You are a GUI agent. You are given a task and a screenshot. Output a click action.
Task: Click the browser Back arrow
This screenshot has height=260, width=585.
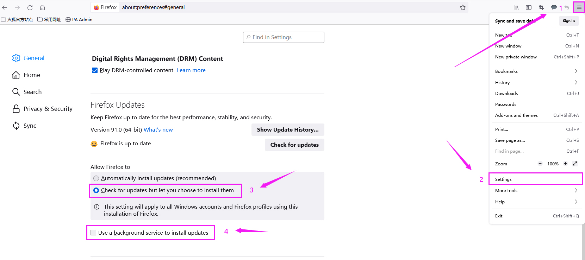[x=5, y=7]
